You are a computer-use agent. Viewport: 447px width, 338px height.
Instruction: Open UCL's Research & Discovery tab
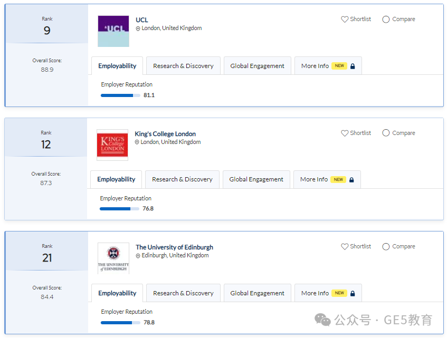tap(183, 66)
